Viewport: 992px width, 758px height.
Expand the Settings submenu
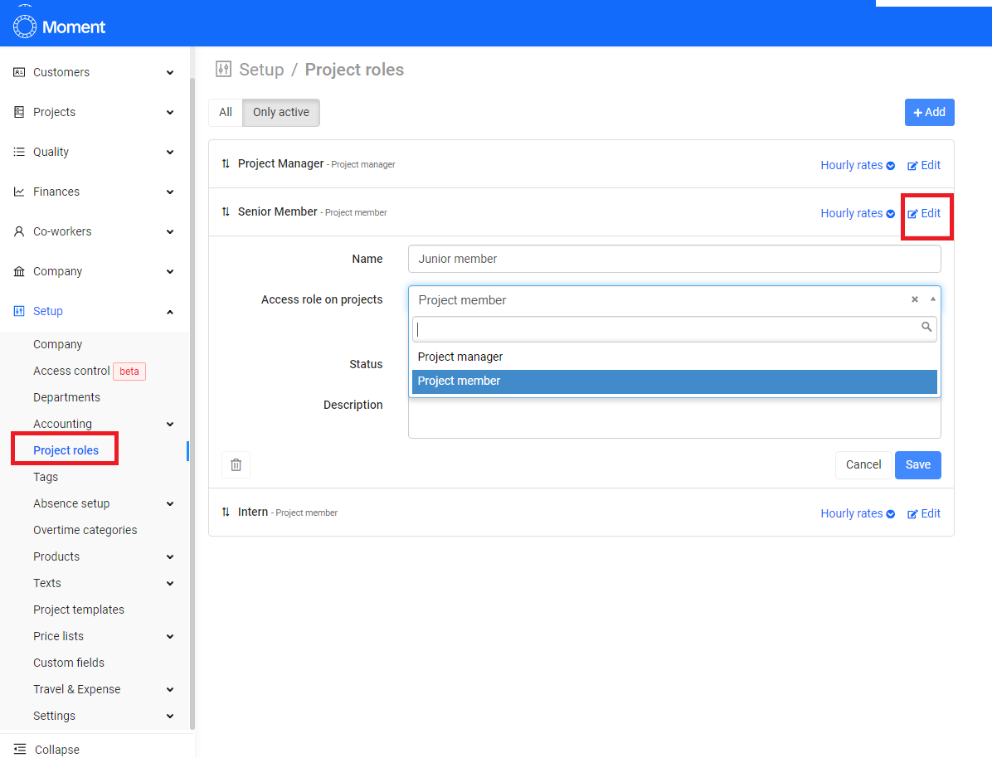pos(169,717)
